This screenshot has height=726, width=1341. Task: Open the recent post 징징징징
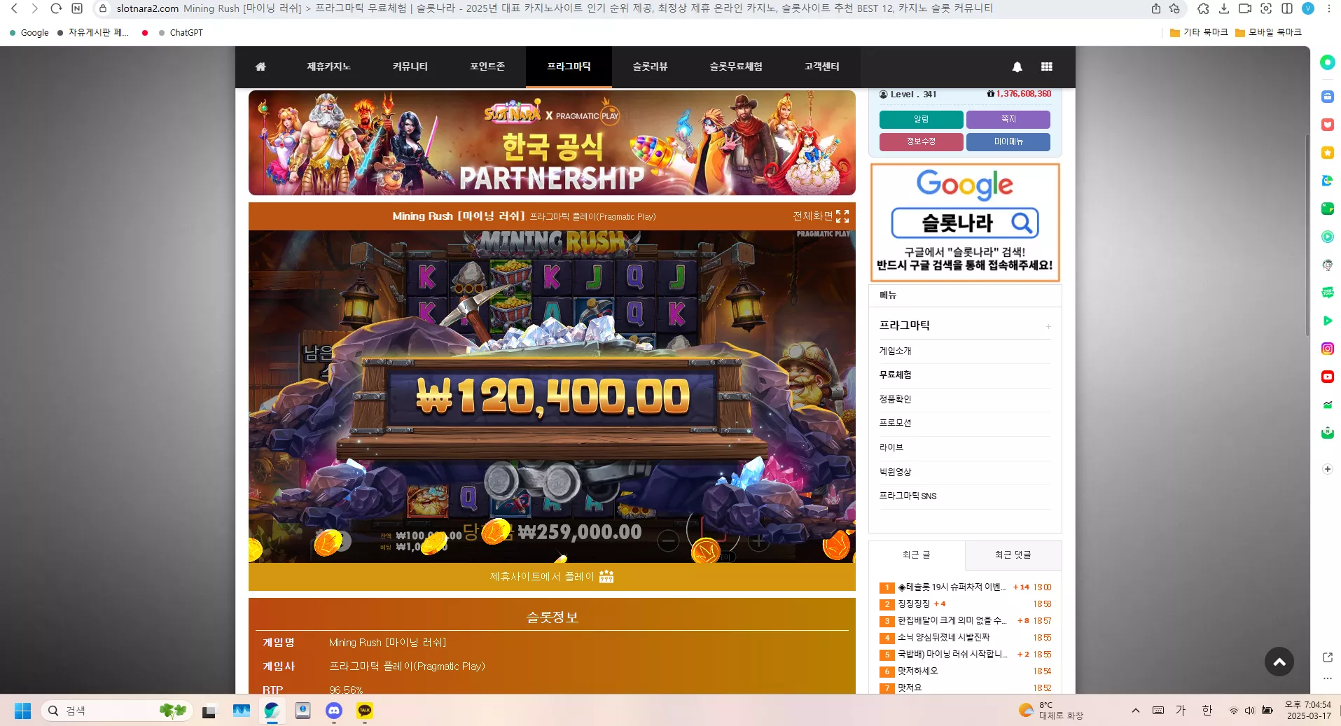tap(915, 604)
